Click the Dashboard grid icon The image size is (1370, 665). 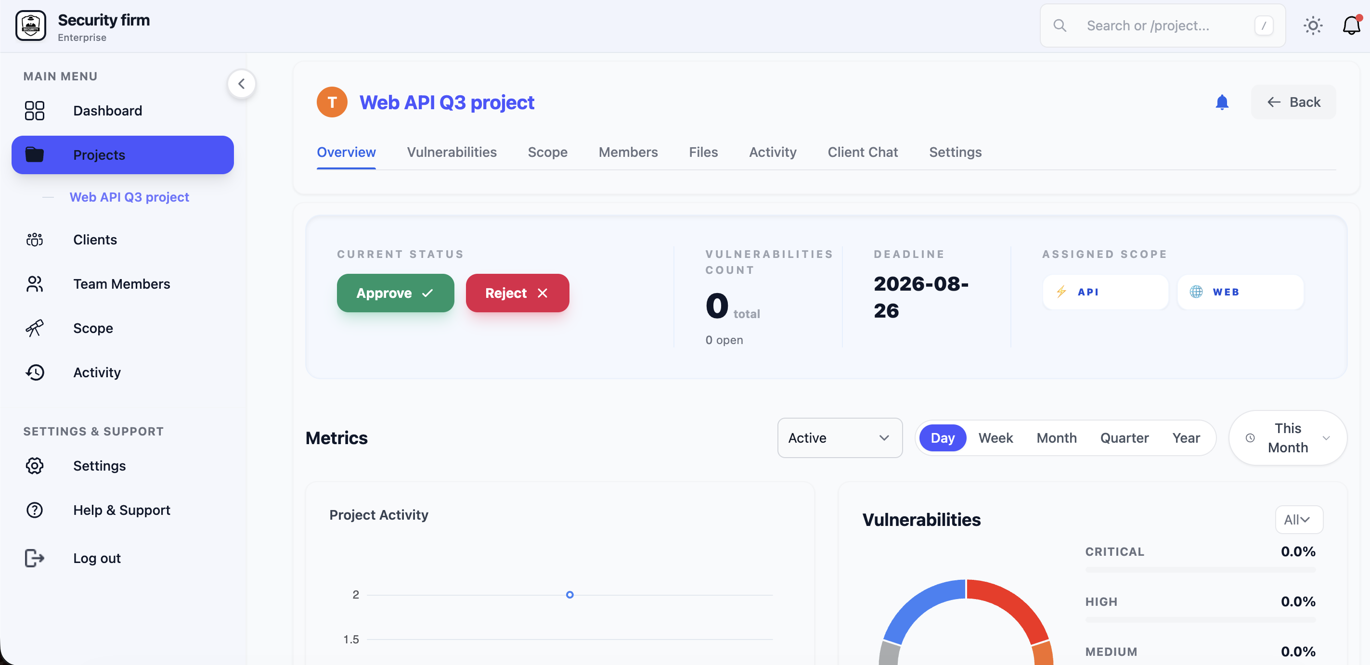coord(35,111)
